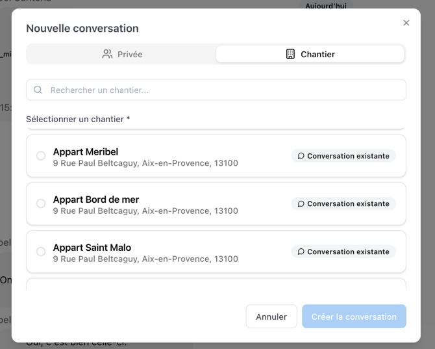The width and height of the screenshot is (435, 349).
Task: Close the Nouvelle conversation dialog
Action: [x=406, y=23]
